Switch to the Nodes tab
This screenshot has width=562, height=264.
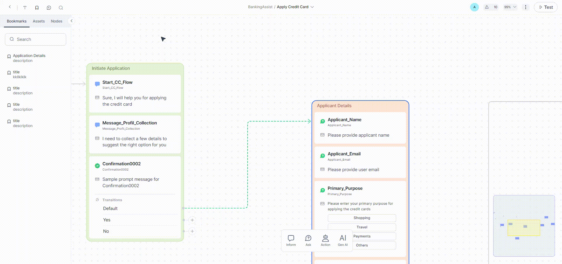[x=56, y=21]
